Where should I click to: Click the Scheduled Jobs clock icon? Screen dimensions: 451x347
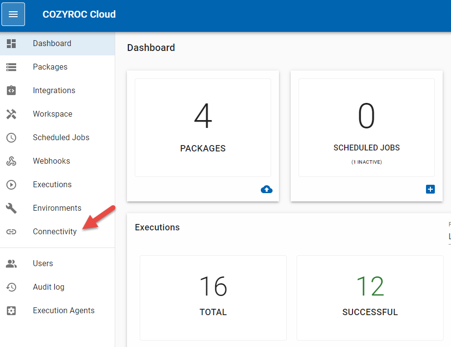(11, 137)
